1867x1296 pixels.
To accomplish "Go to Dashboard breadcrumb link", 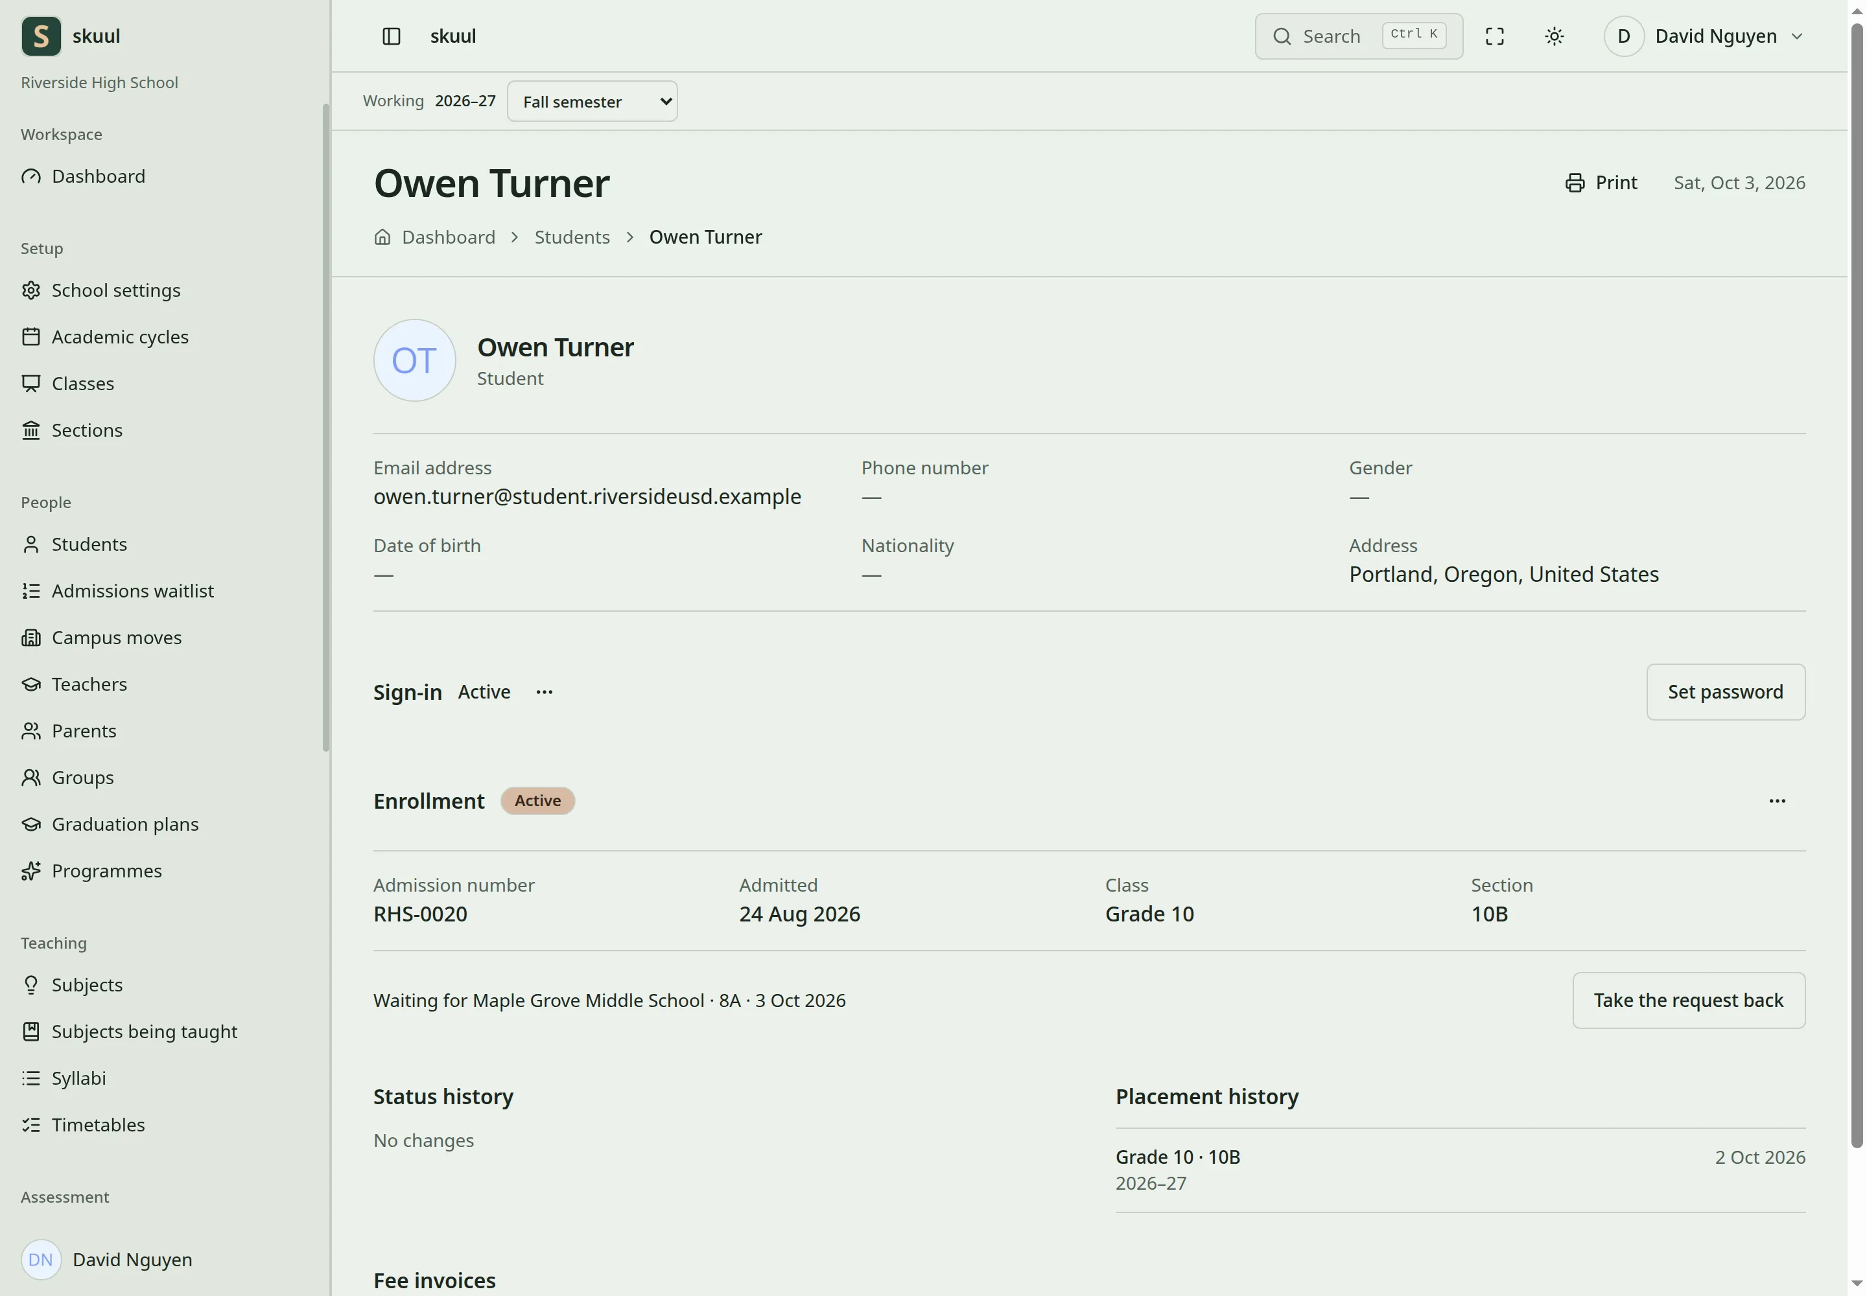I will [449, 237].
